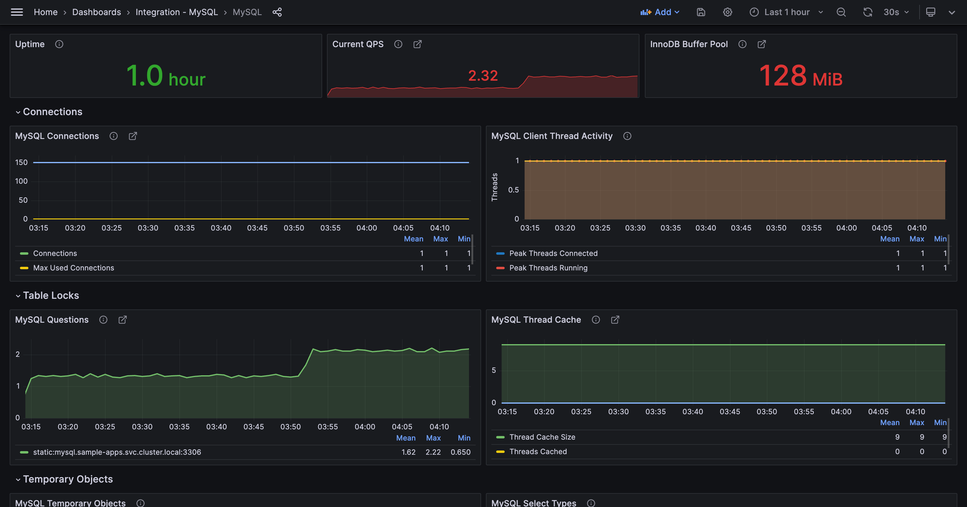This screenshot has height=507, width=967.
Task: Hide the Peak Threads Running series
Action: pyautogui.click(x=548, y=268)
